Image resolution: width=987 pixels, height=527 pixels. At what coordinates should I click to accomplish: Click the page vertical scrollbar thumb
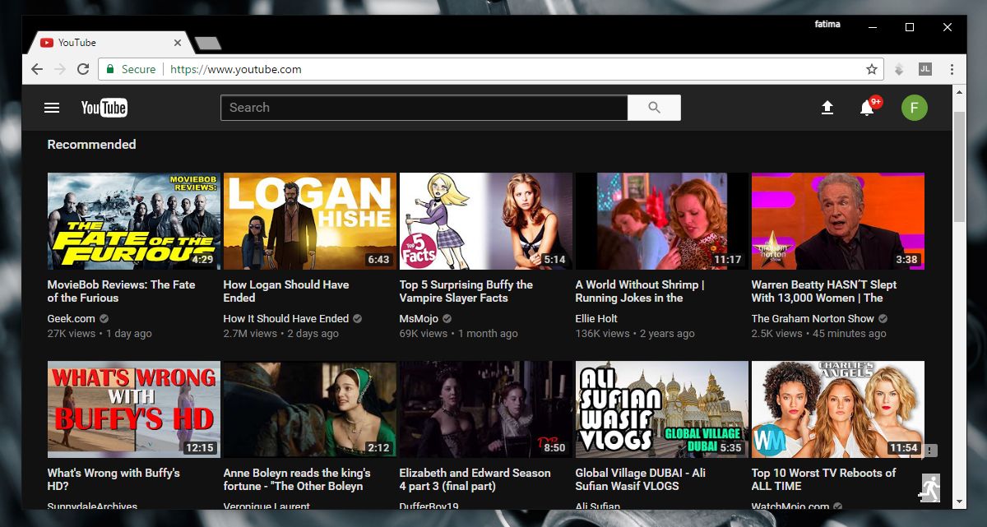(958, 166)
